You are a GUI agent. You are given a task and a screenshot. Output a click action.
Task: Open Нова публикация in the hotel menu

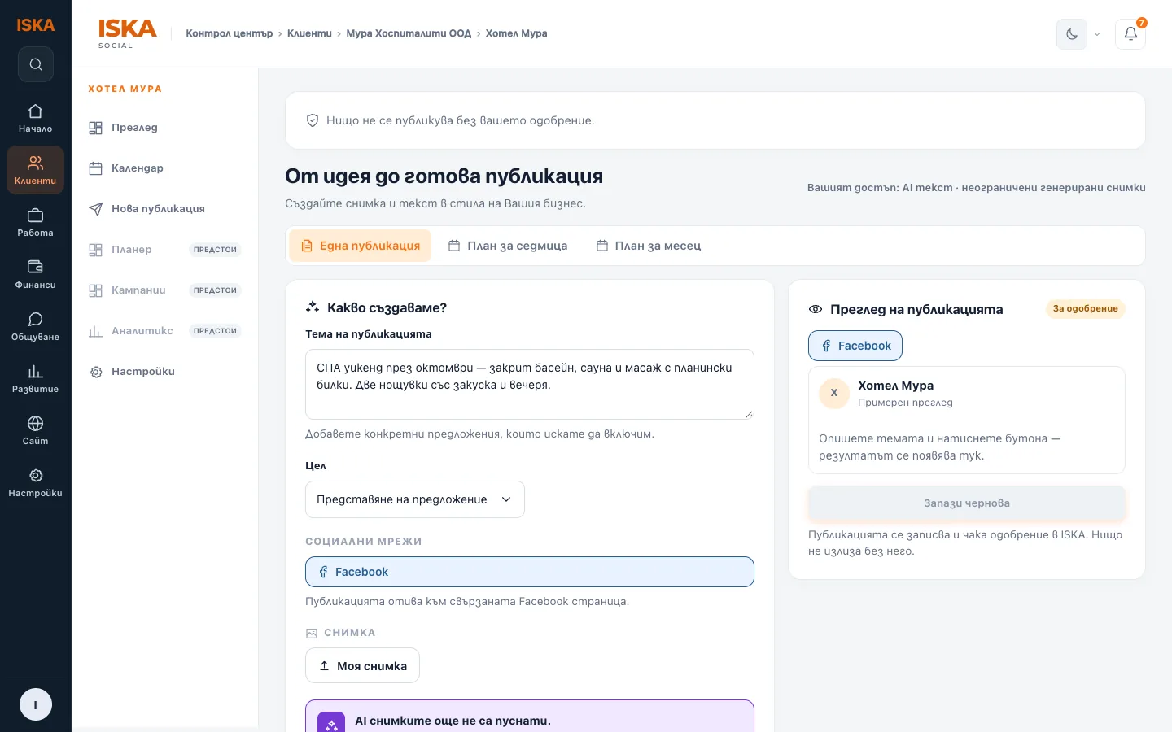click(165, 209)
